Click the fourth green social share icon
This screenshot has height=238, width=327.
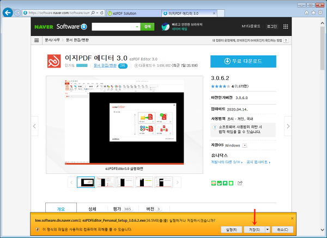[231, 183]
